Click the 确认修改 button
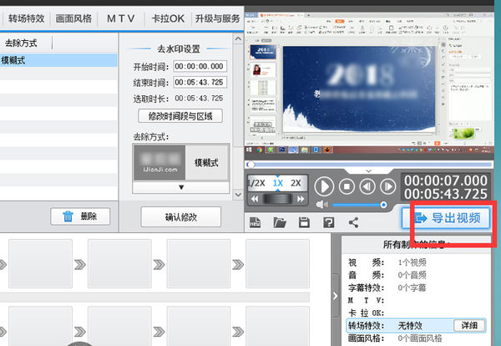Viewport: 501px width, 346px height. pyautogui.click(x=181, y=217)
